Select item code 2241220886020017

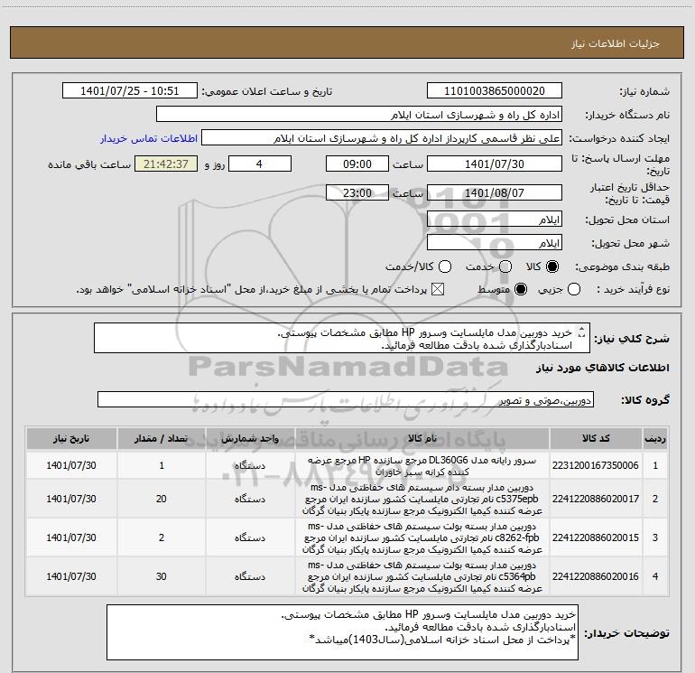596,499
